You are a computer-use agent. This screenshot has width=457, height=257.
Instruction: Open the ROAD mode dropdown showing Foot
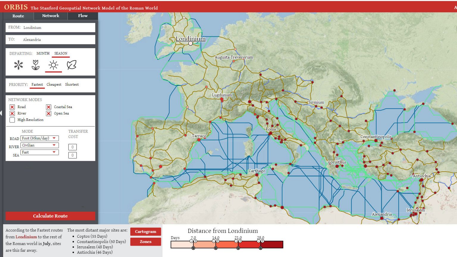tap(39, 138)
